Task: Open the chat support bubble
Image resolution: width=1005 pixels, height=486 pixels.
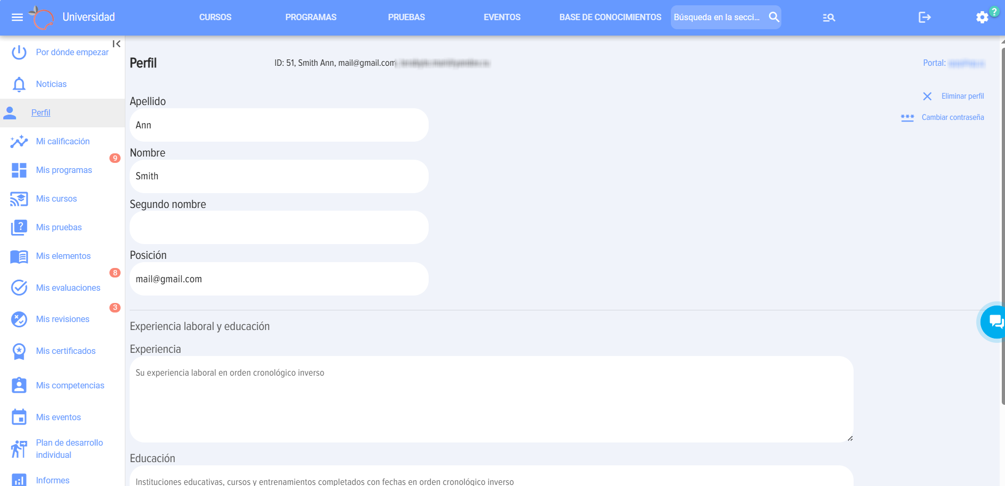Action: pyautogui.click(x=994, y=322)
